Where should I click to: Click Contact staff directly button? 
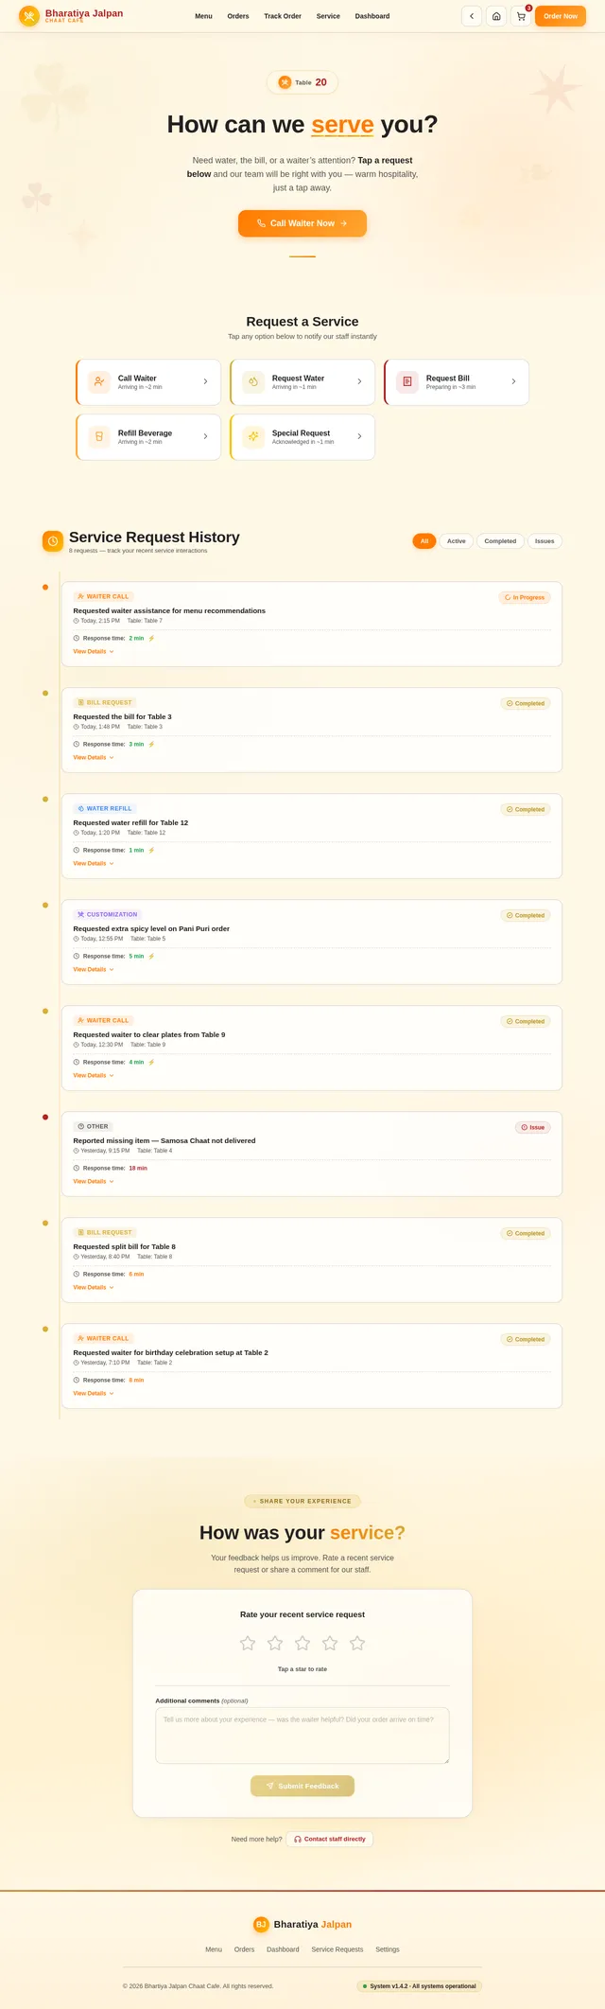tap(330, 1839)
